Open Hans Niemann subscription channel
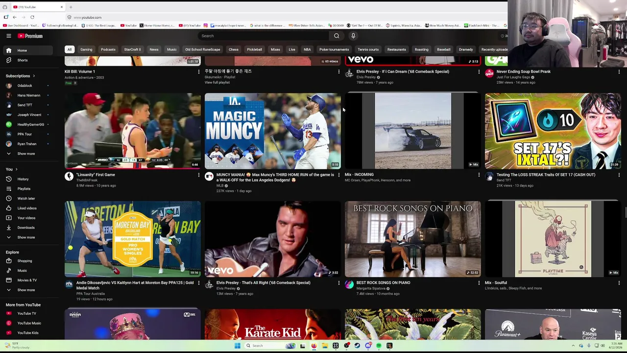 (x=27, y=95)
